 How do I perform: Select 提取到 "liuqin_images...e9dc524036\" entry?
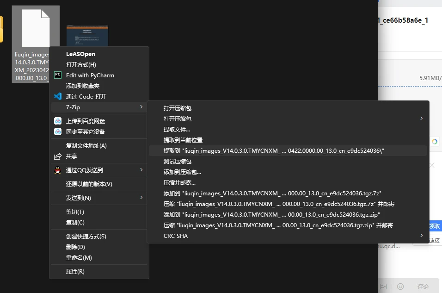coord(288,151)
